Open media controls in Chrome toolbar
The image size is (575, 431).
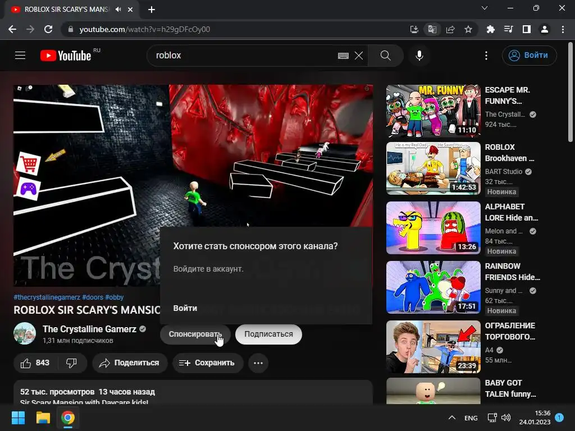tap(509, 29)
